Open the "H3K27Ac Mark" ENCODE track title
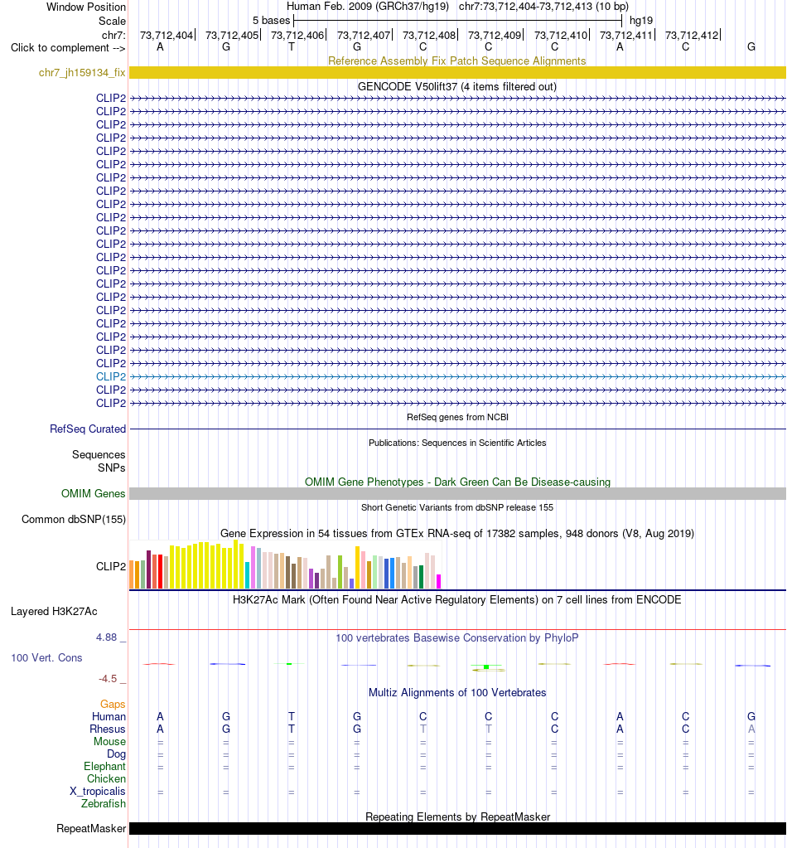 point(457,600)
